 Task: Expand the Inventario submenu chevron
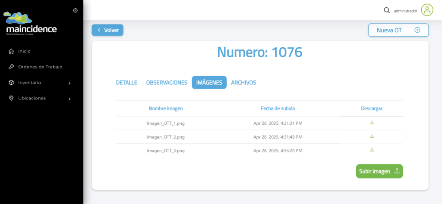point(69,83)
